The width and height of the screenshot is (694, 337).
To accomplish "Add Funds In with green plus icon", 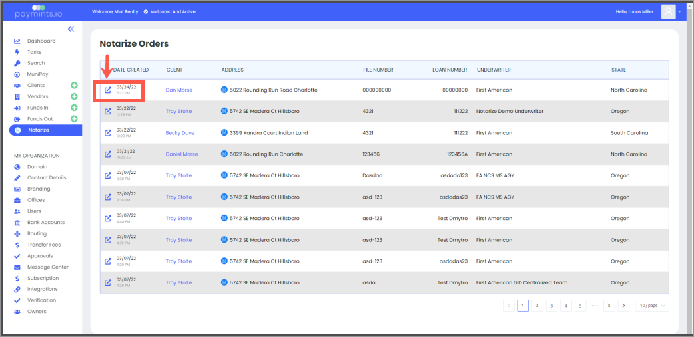I will pos(74,107).
